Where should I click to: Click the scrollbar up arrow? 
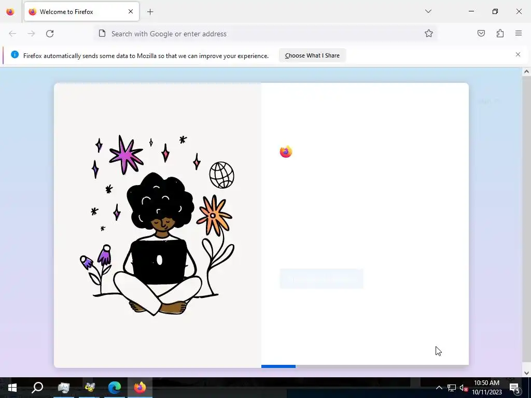(526, 72)
